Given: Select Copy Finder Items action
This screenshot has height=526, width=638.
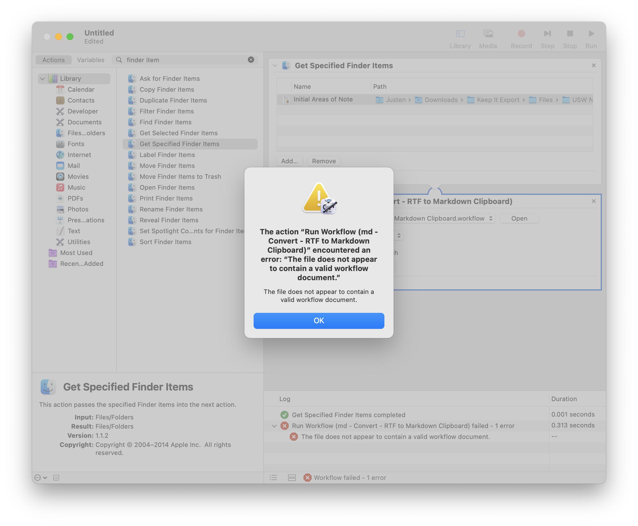Looking at the screenshot, I should coord(167,90).
